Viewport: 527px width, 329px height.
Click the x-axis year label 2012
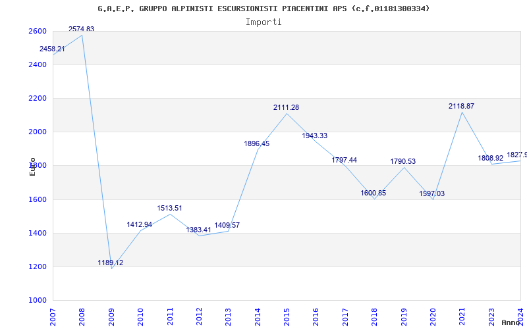pos(199,316)
